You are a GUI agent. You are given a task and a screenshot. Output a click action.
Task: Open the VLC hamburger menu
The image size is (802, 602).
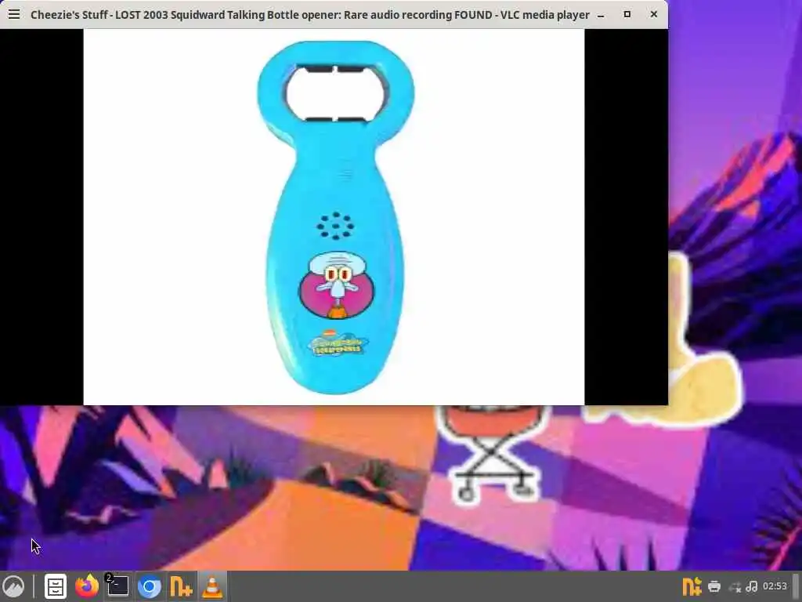14,14
